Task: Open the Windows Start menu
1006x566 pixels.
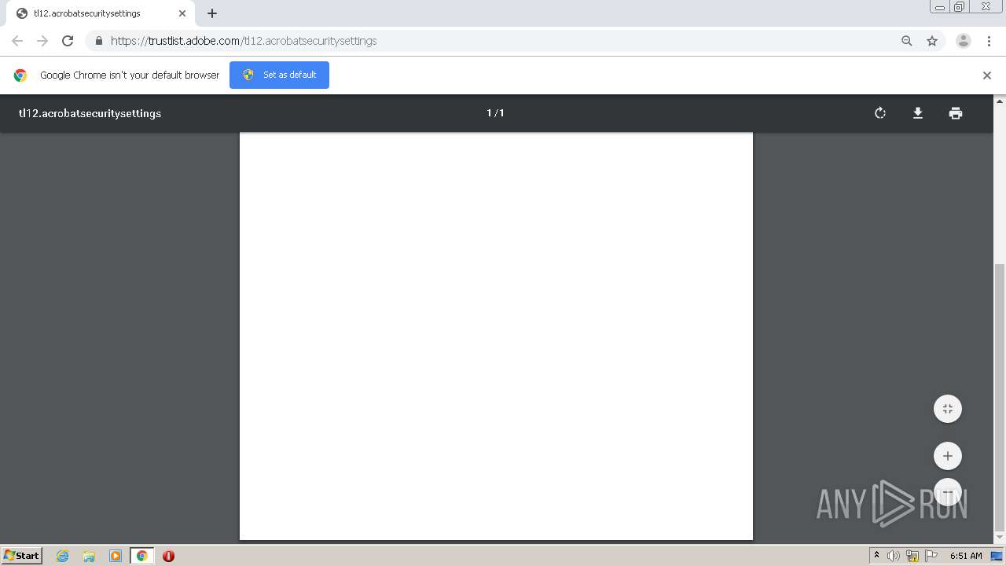Action: (x=22, y=556)
